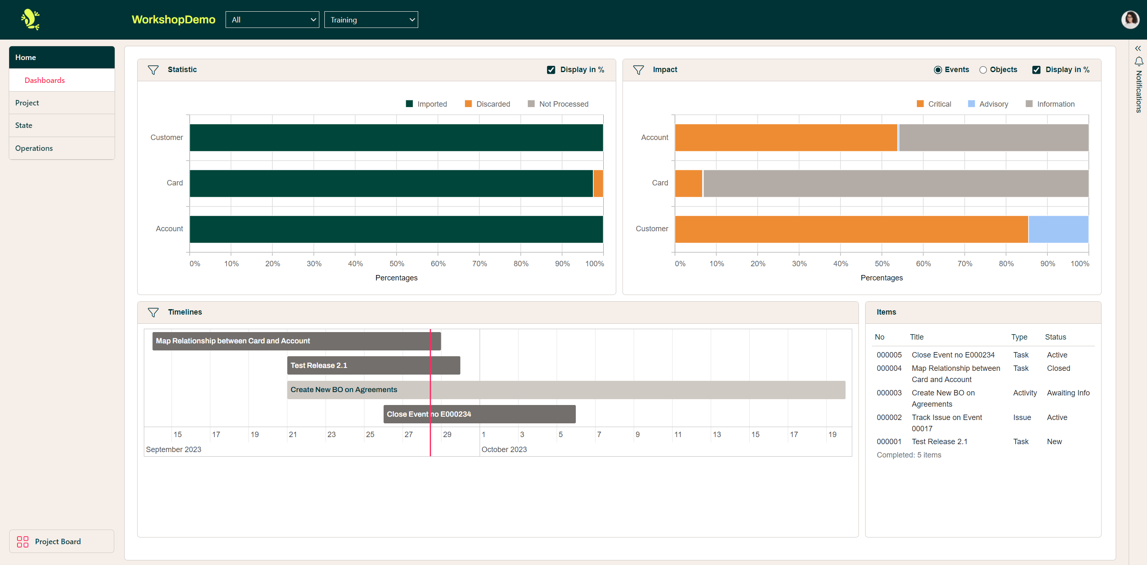1147x565 pixels.
Task: Open the Impact panel filter icon
Action: pyautogui.click(x=638, y=70)
